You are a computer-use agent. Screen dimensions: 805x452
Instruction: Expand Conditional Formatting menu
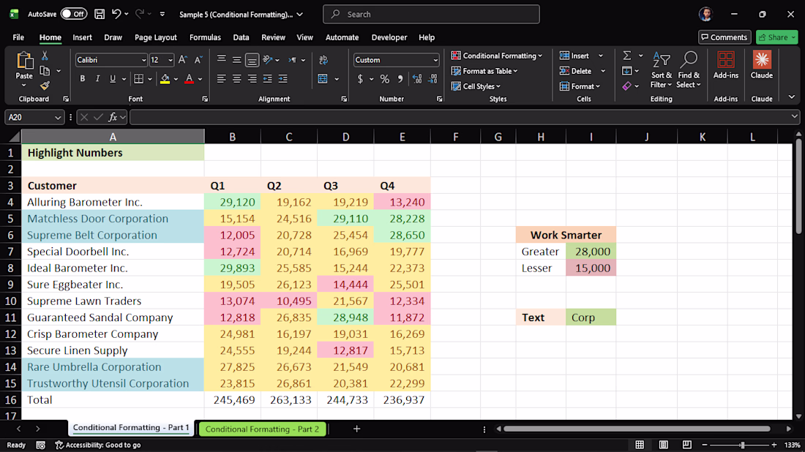click(x=496, y=56)
